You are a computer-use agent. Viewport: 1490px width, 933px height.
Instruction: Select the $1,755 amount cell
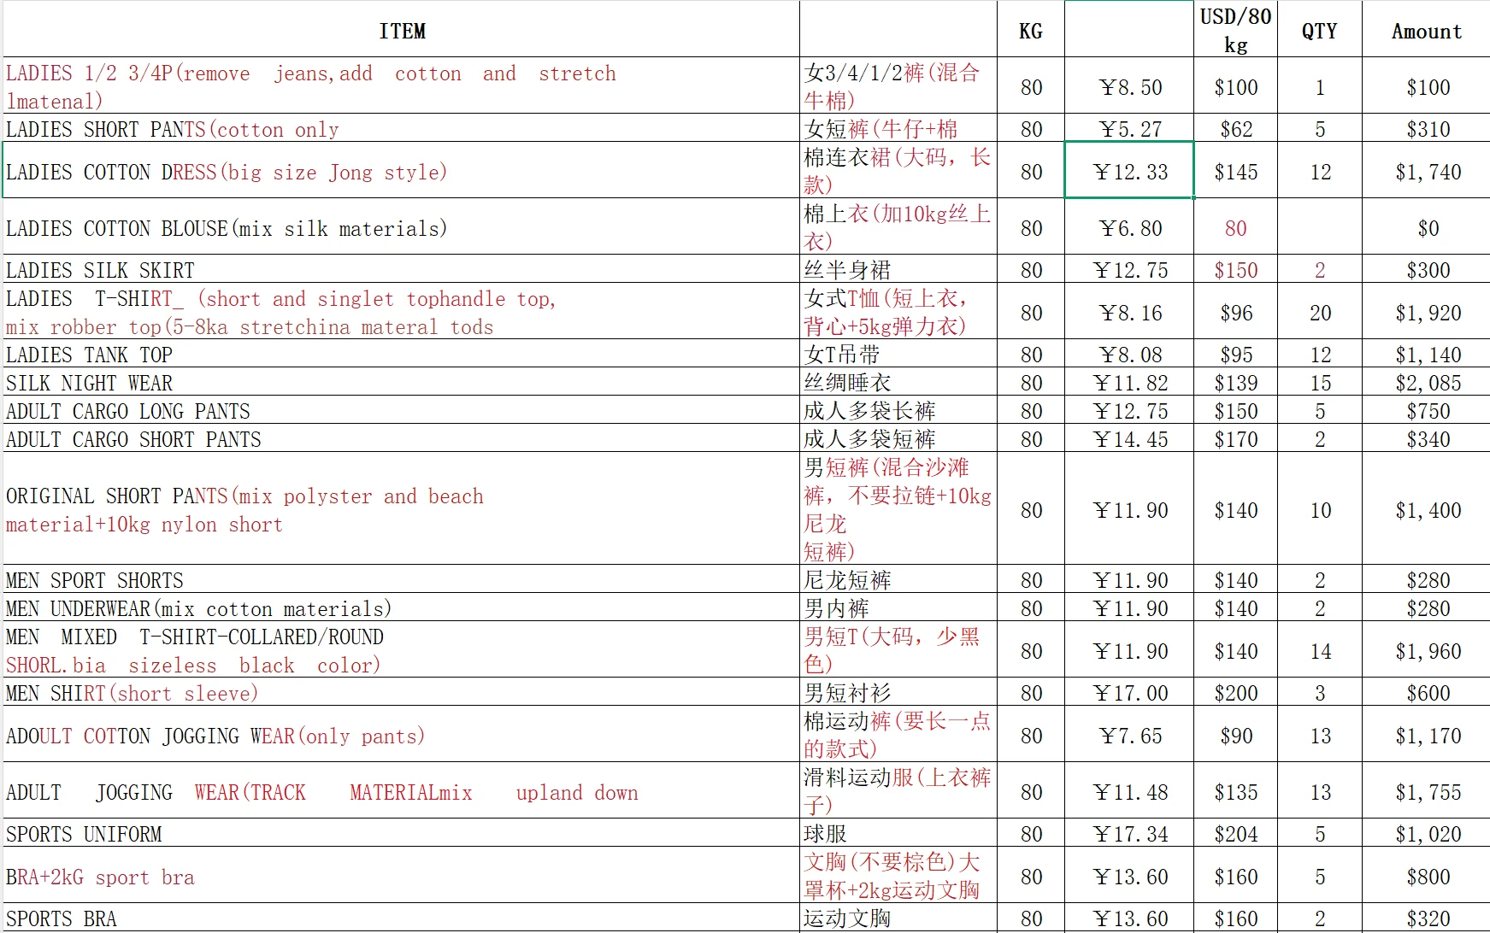[1426, 791]
